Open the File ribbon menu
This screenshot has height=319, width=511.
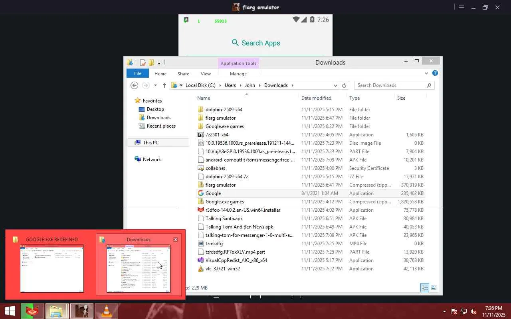[138, 73]
